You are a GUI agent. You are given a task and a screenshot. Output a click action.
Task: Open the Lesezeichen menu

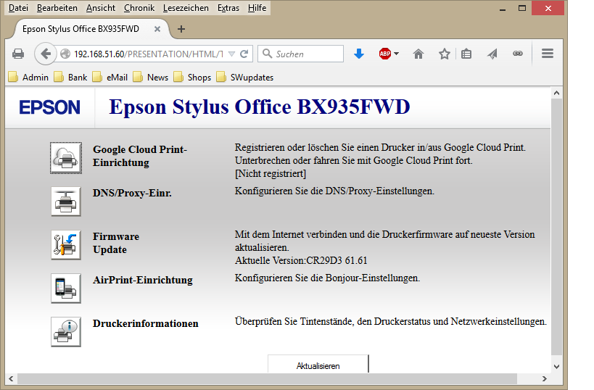186,8
